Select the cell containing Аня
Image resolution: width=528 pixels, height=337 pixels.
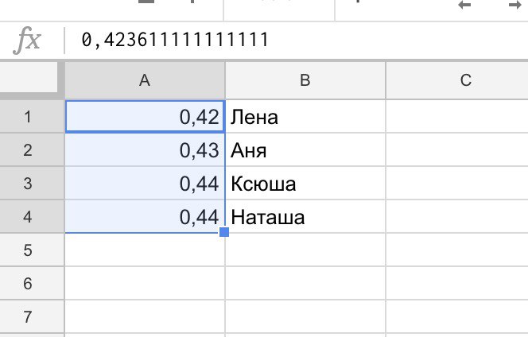click(305, 149)
